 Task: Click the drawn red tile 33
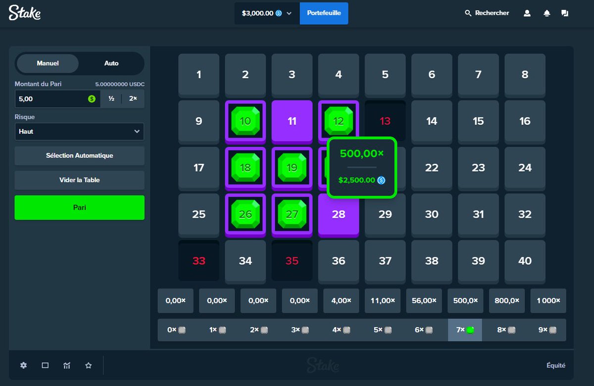click(199, 260)
